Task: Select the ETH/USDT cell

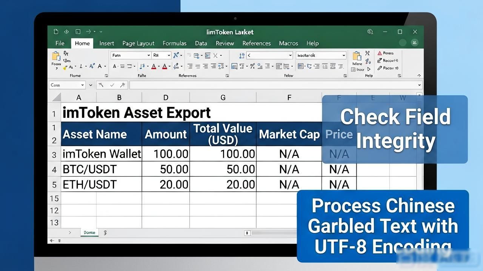Action: click(x=102, y=184)
